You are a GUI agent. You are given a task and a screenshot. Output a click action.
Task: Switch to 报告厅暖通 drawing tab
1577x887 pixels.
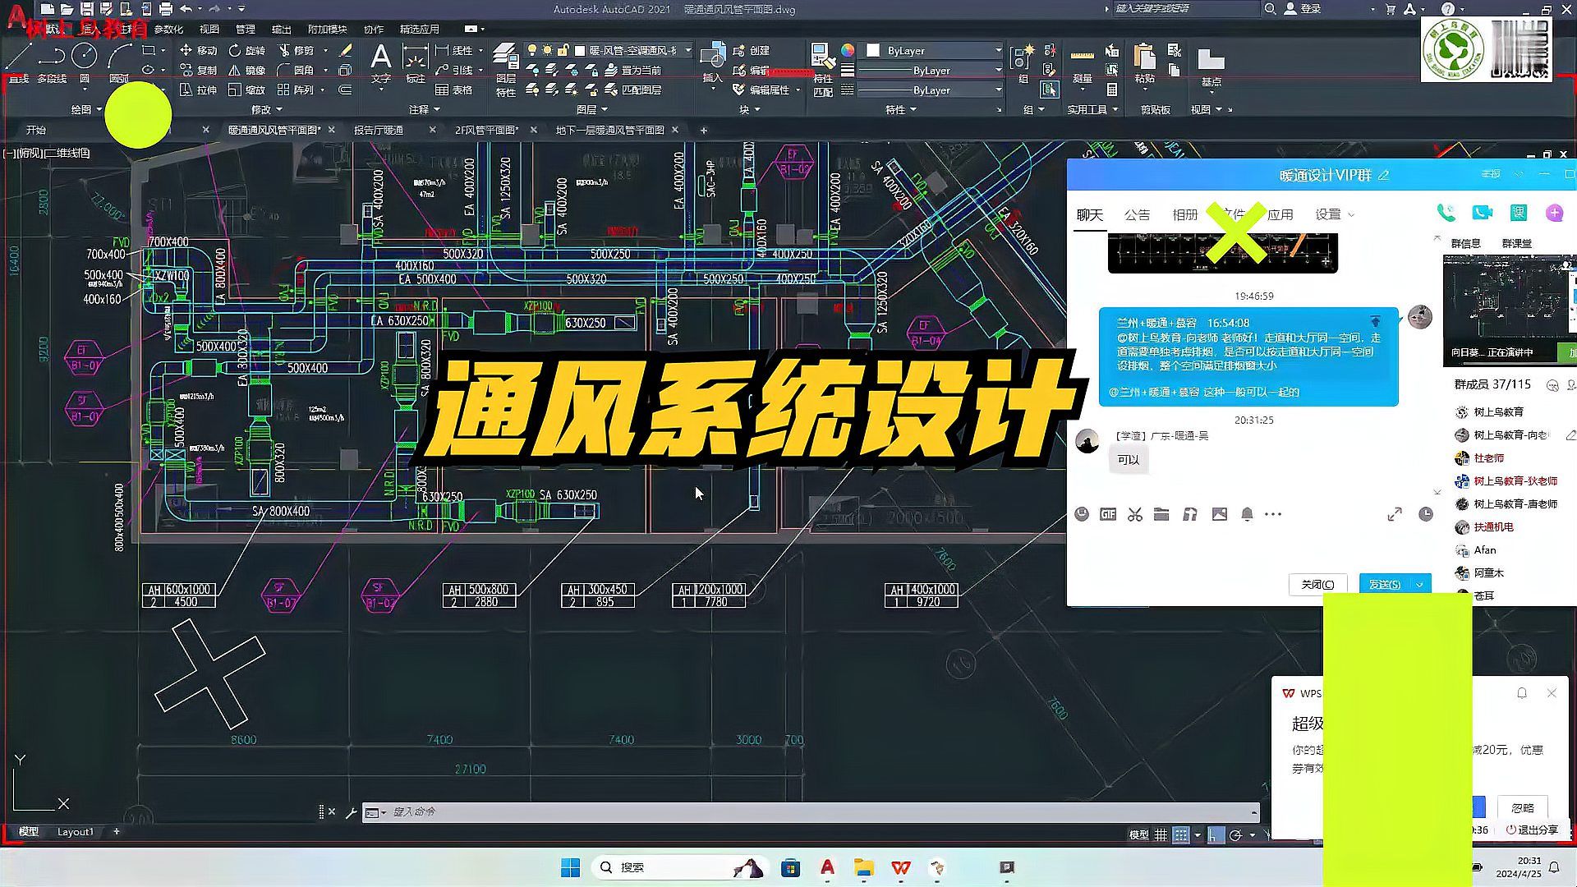[379, 130]
